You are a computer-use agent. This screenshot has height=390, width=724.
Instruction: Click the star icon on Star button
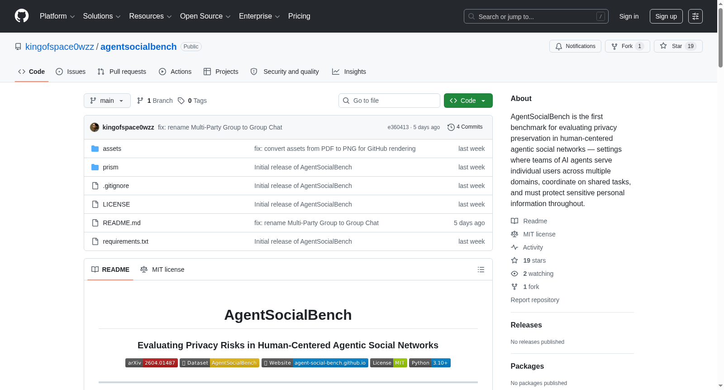pyautogui.click(x=663, y=46)
